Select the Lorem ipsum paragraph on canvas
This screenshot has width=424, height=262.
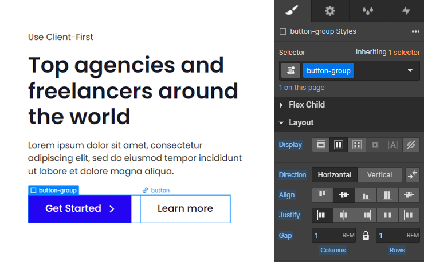click(x=135, y=158)
